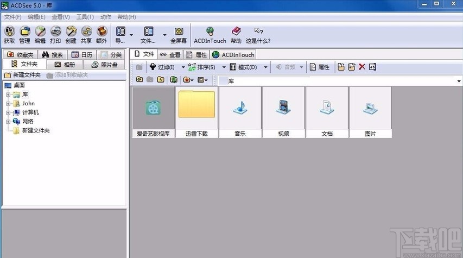Viewport: 463px width, 258px height.
Task: Switch to the 相册 tab
Action: 65,65
